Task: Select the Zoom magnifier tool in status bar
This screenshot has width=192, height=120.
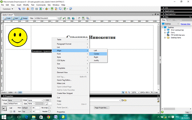Action: pos(129,92)
